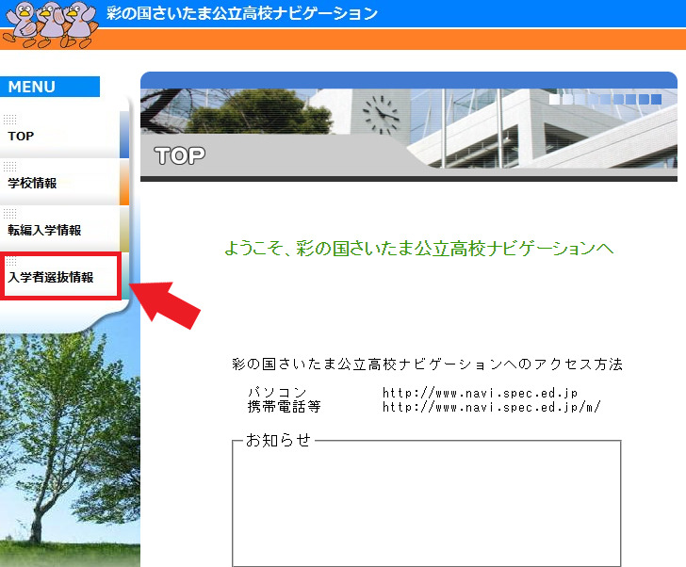Click the three bird mascots logo
This screenshot has height=567, width=686.
pos(49,24)
